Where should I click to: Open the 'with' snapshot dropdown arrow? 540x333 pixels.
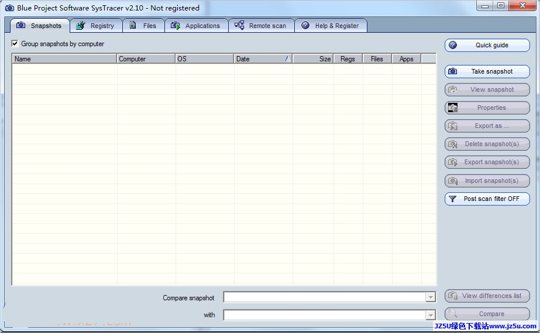(x=431, y=315)
